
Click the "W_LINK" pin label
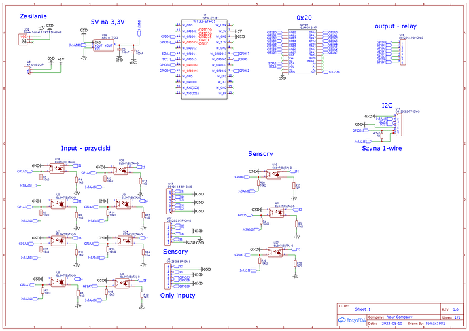coord(222,26)
